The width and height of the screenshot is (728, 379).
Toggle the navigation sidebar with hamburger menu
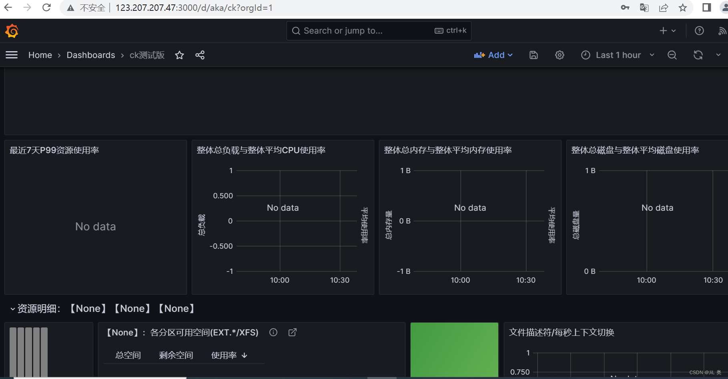[x=12, y=55]
